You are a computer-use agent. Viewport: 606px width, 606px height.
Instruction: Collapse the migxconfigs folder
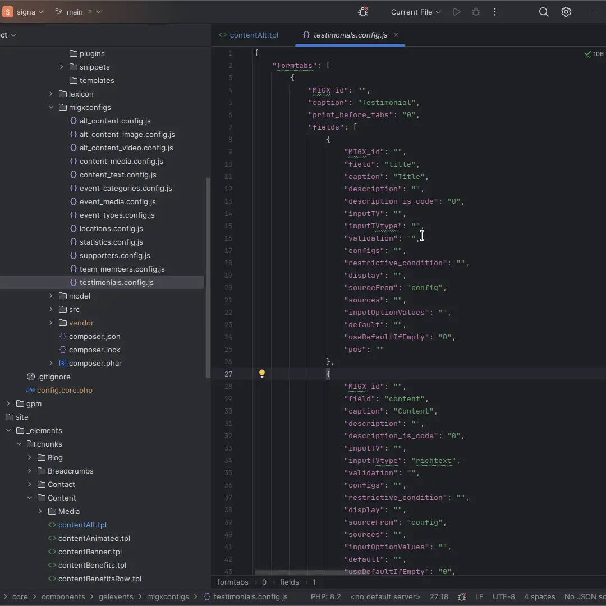pos(51,107)
